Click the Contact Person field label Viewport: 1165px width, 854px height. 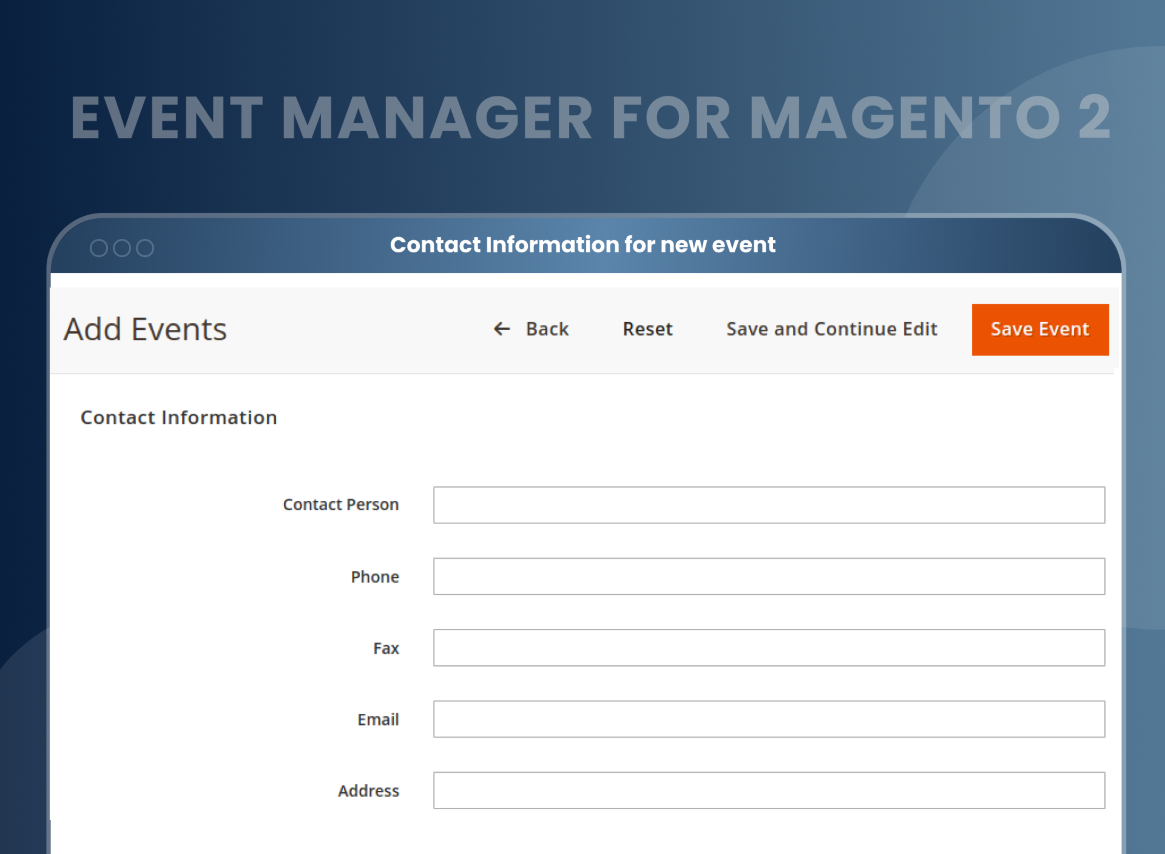pyautogui.click(x=341, y=505)
